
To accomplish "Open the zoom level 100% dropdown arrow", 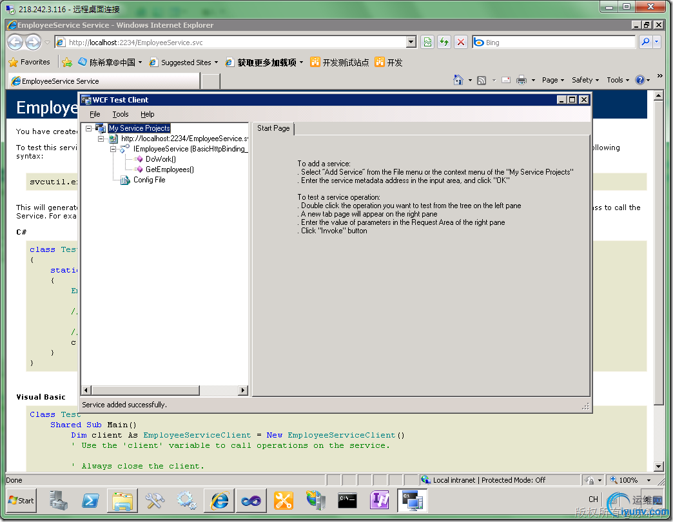I will coord(649,480).
